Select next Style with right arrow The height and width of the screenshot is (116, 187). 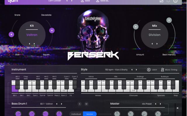coord(136,70)
